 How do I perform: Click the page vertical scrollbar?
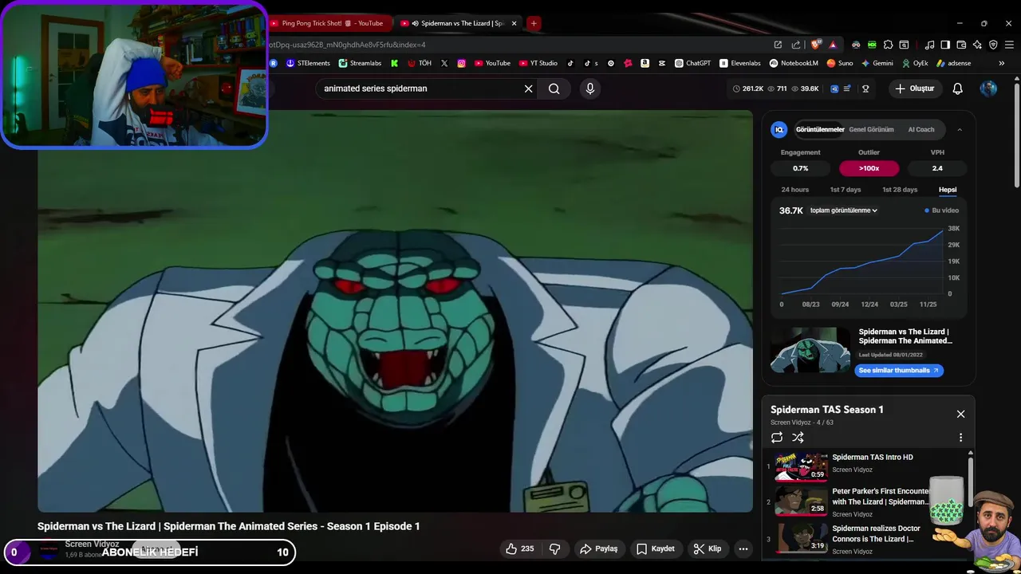1017,136
